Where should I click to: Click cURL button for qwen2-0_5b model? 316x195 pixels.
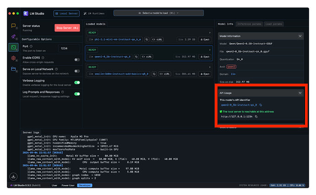click(147, 57)
